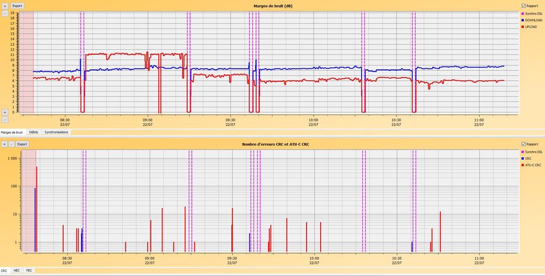Click the magenta Synchro DSL swatch in the top legend

[x=523, y=13]
